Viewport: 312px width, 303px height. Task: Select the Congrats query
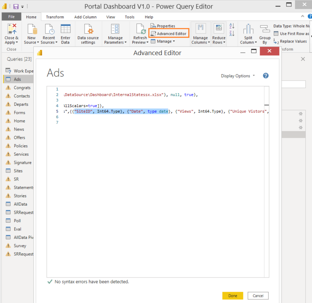pos(19,88)
